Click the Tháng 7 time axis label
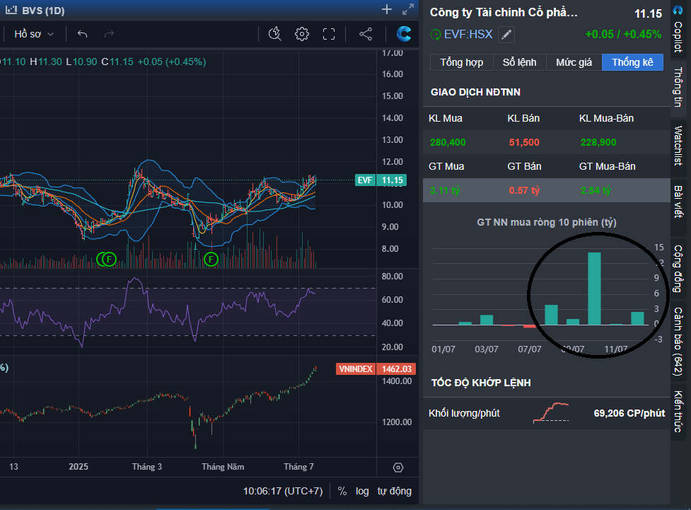 (x=298, y=467)
